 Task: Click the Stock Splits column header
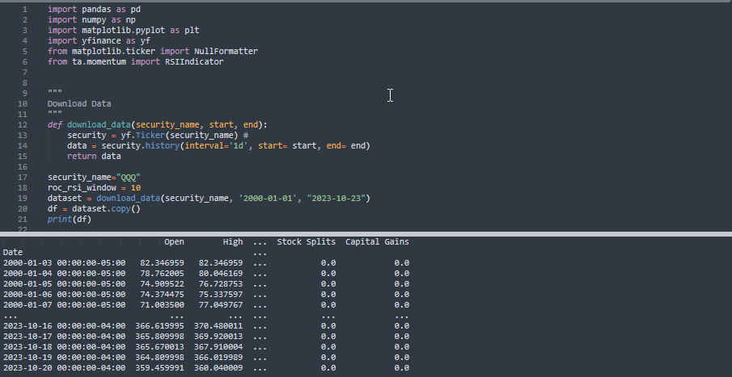306,242
